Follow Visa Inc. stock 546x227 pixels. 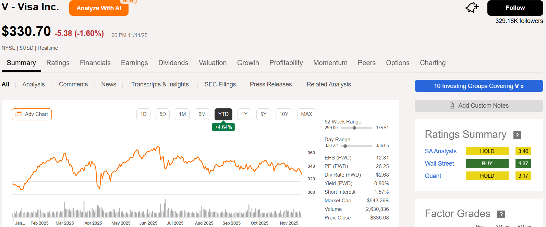pyautogui.click(x=515, y=8)
